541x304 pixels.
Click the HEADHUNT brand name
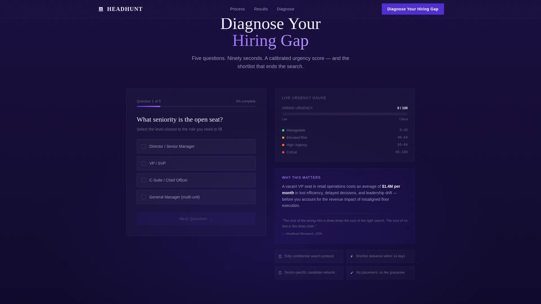click(x=125, y=9)
